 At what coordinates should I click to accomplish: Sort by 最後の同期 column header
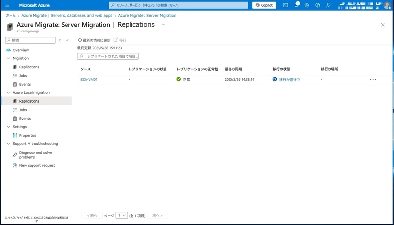tap(233, 69)
